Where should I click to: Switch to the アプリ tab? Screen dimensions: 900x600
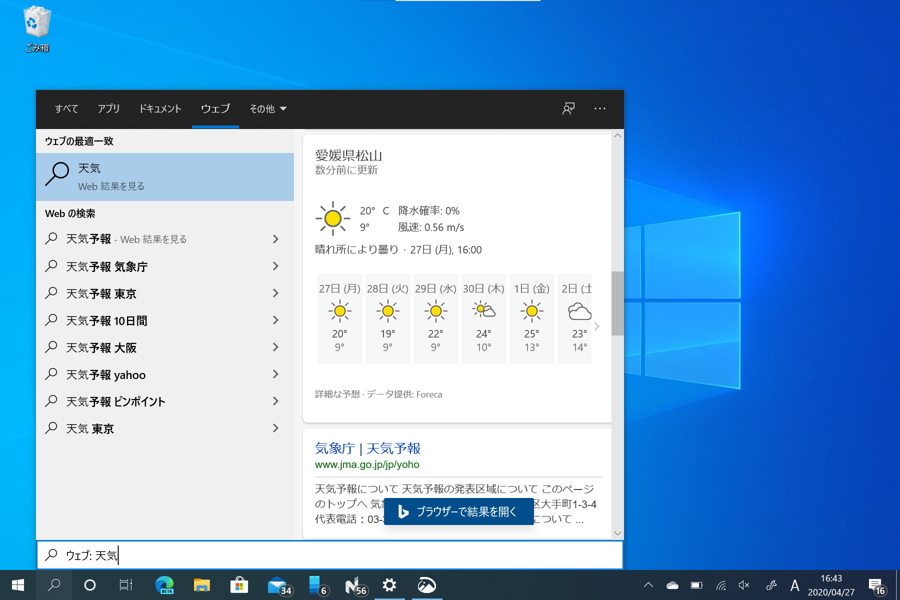pos(108,109)
